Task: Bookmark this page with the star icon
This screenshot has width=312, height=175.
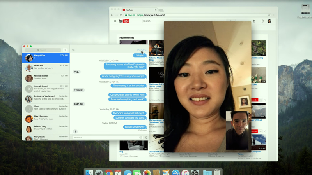Action: tap(269, 15)
